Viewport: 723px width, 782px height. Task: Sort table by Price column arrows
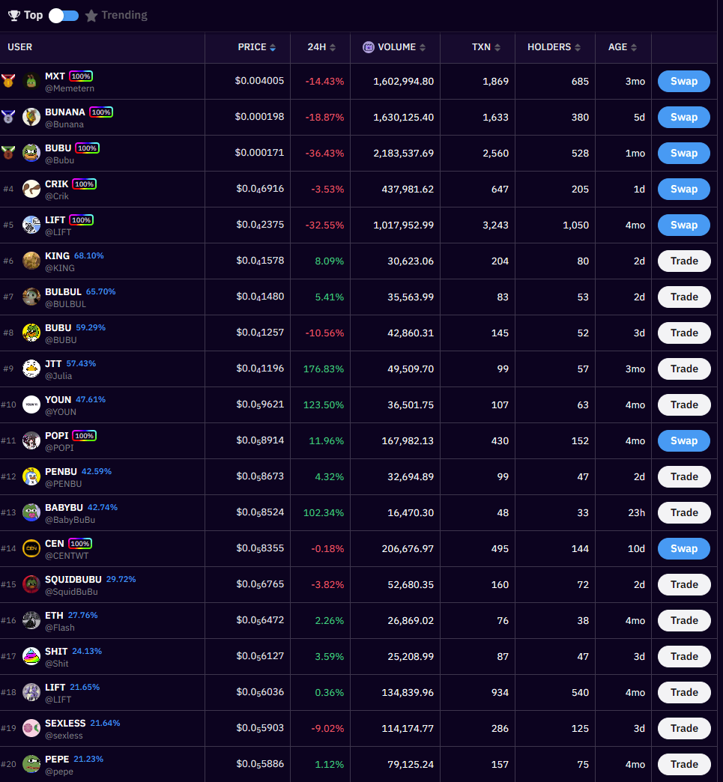(273, 47)
